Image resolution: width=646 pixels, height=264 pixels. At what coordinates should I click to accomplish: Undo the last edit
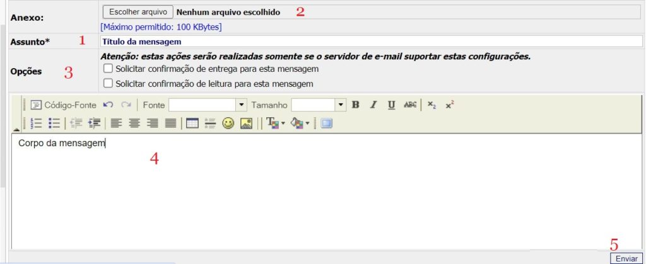coord(108,105)
